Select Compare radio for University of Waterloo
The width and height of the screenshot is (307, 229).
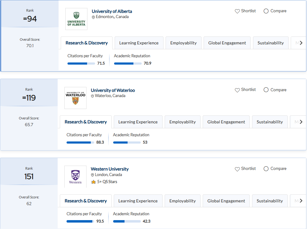point(266,90)
